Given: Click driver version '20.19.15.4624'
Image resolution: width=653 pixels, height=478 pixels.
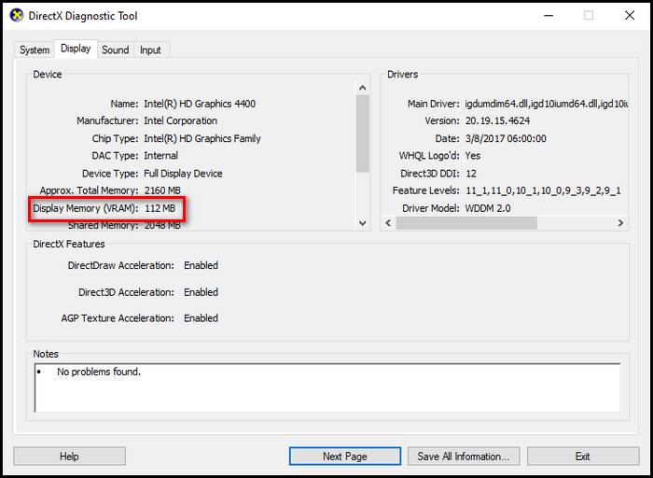Looking at the screenshot, I should 497,120.
